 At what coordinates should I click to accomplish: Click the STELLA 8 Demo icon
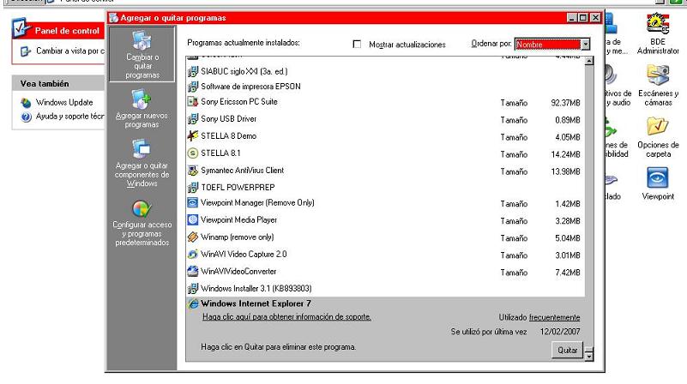[192, 135]
